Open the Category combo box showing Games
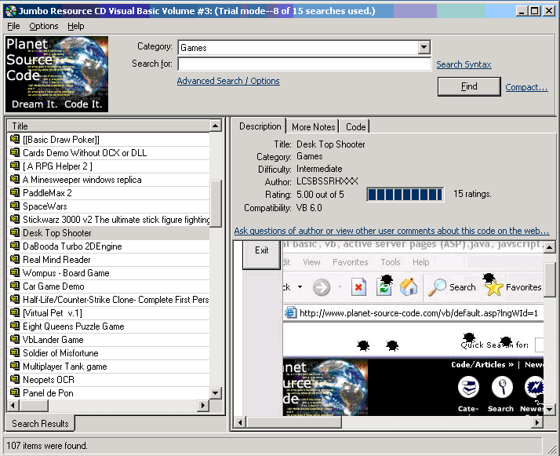This screenshot has height=456, width=560. pyautogui.click(x=304, y=48)
